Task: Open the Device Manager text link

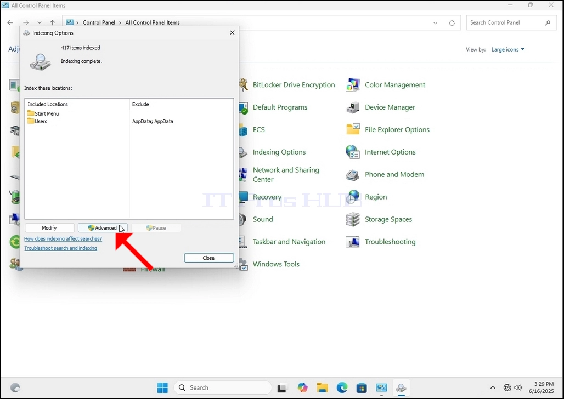Action: point(390,107)
